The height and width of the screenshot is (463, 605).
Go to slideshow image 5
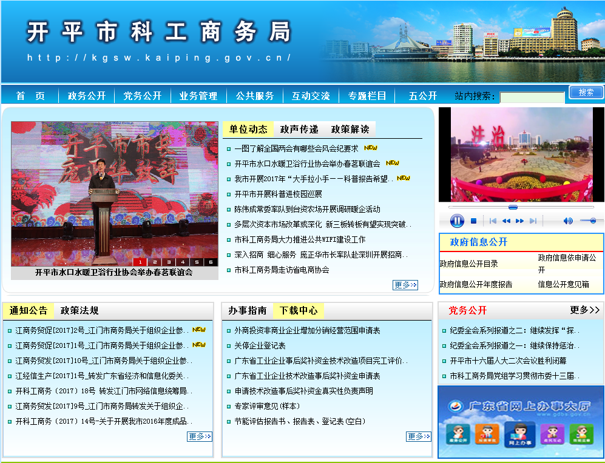(197, 262)
